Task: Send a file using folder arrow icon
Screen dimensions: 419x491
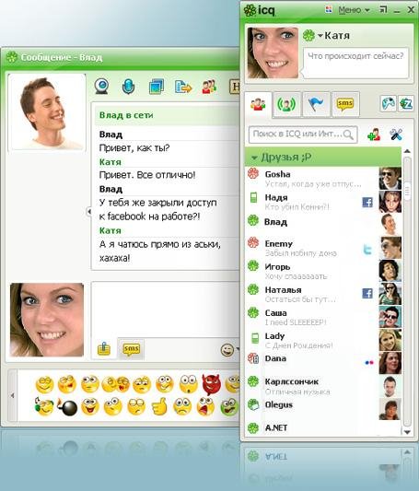Action: coord(182,87)
